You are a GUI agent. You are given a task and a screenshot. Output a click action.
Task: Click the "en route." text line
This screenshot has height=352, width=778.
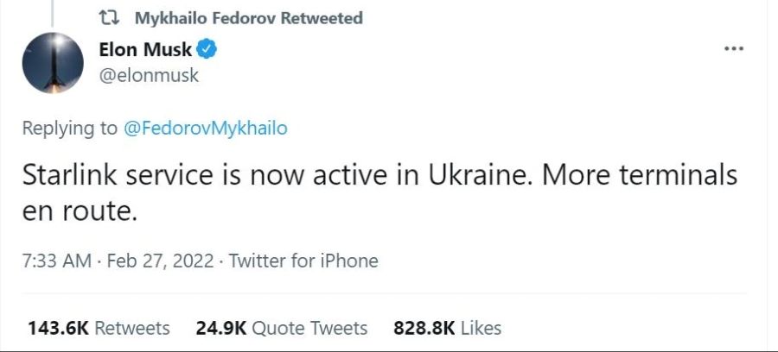click(x=80, y=211)
